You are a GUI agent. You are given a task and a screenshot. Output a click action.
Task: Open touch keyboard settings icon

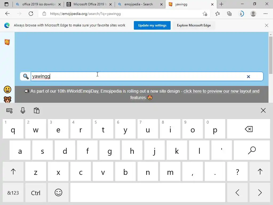pos(9,111)
